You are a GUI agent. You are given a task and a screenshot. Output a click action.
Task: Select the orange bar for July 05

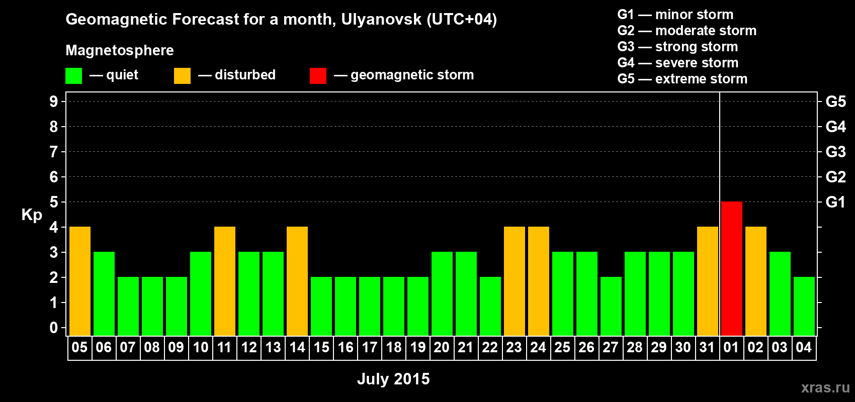(80, 281)
